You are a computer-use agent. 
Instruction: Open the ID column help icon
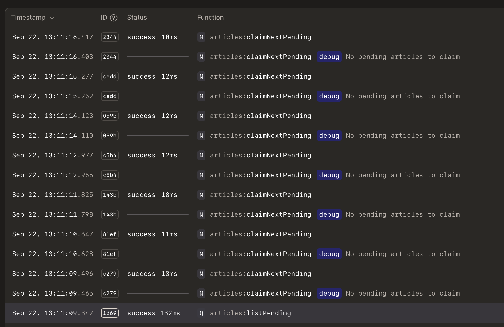coord(114,18)
